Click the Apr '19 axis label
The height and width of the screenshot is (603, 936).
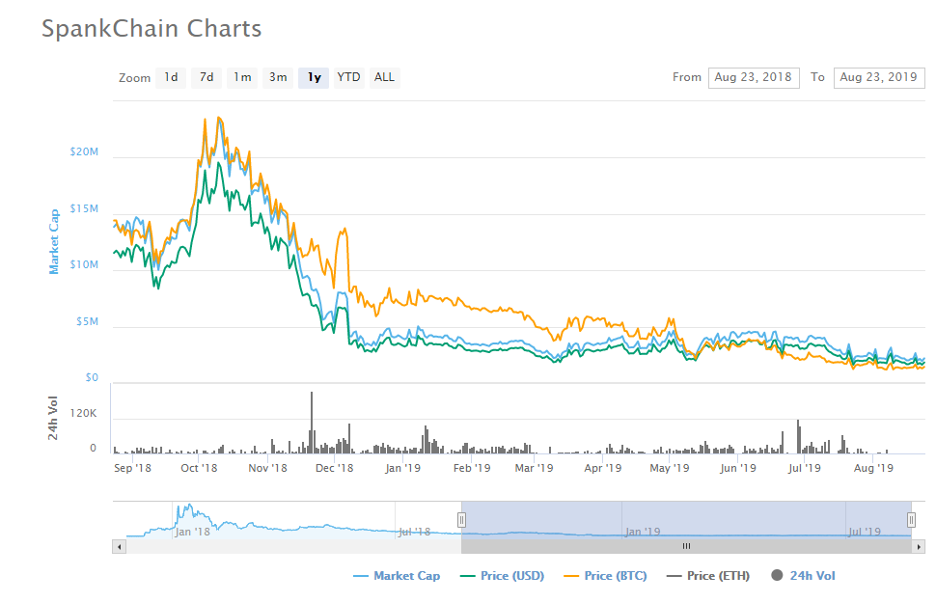pos(603,468)
